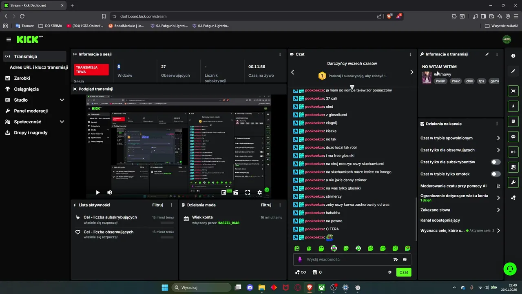Screen dimensions: 522x294
Task: Click the points infinity icon below the chat input
Action: tap(301, 272)
